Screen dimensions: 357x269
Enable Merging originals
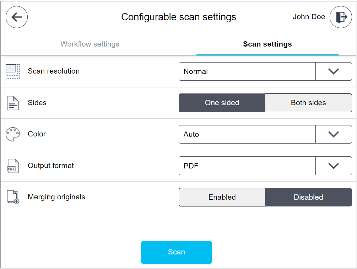(222, 197)
